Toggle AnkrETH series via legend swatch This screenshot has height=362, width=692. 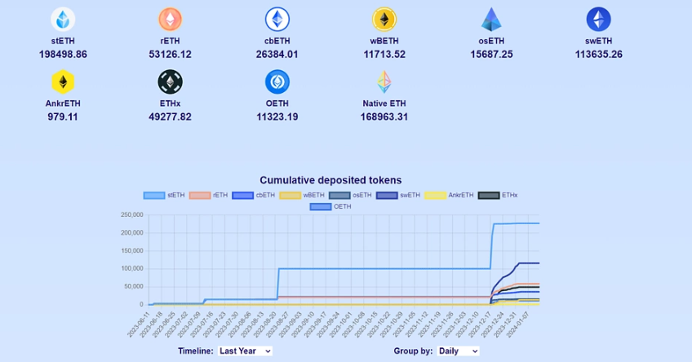pos(435,196)
